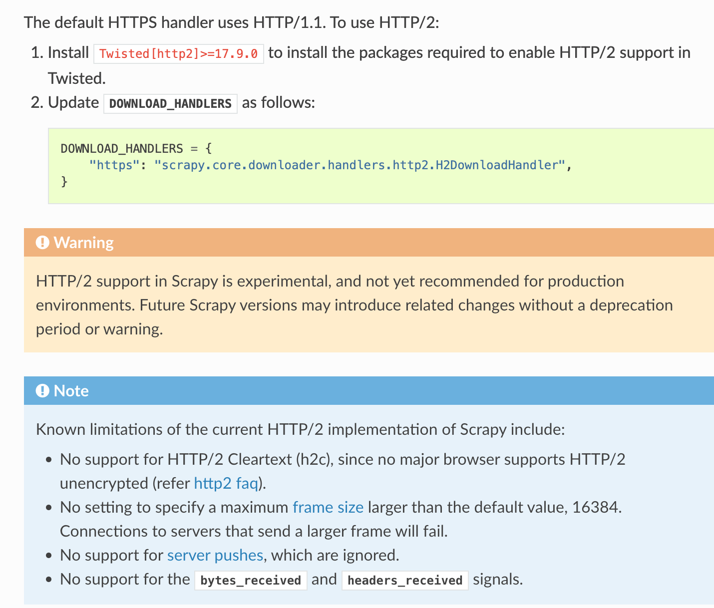
Task: Click the DOWNLOAD_HANDLERS = { code line
Action: tap(136, 148)
